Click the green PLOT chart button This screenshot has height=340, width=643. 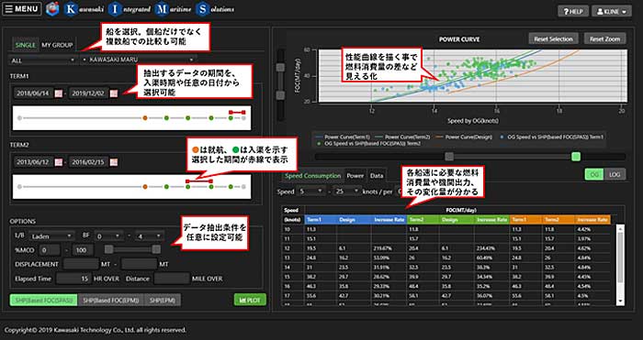[250, 300]
